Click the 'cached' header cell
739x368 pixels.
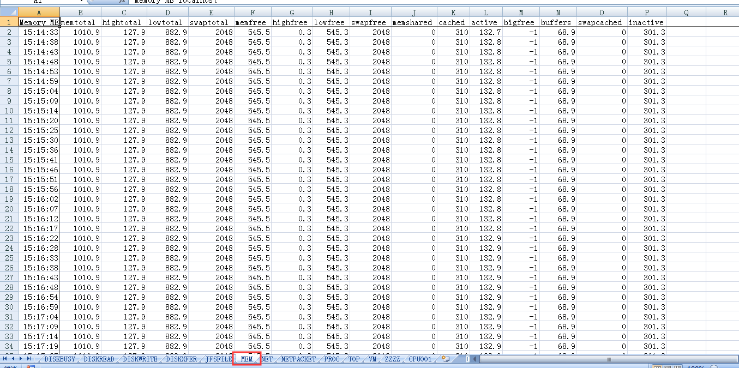coord(453,22)
